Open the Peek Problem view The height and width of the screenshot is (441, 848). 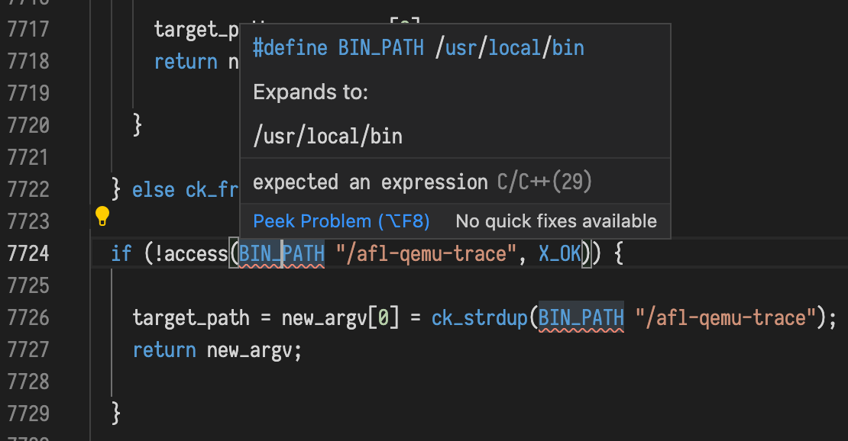point(341,221)
